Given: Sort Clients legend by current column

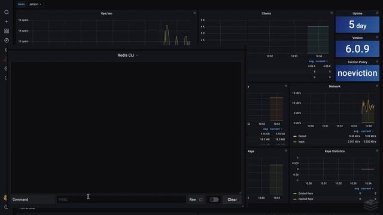Looking at the screenshot, I should [321, 61].
